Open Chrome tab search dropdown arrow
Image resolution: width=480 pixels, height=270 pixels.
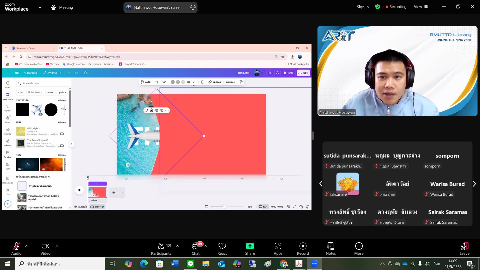(x=6, y=48)
